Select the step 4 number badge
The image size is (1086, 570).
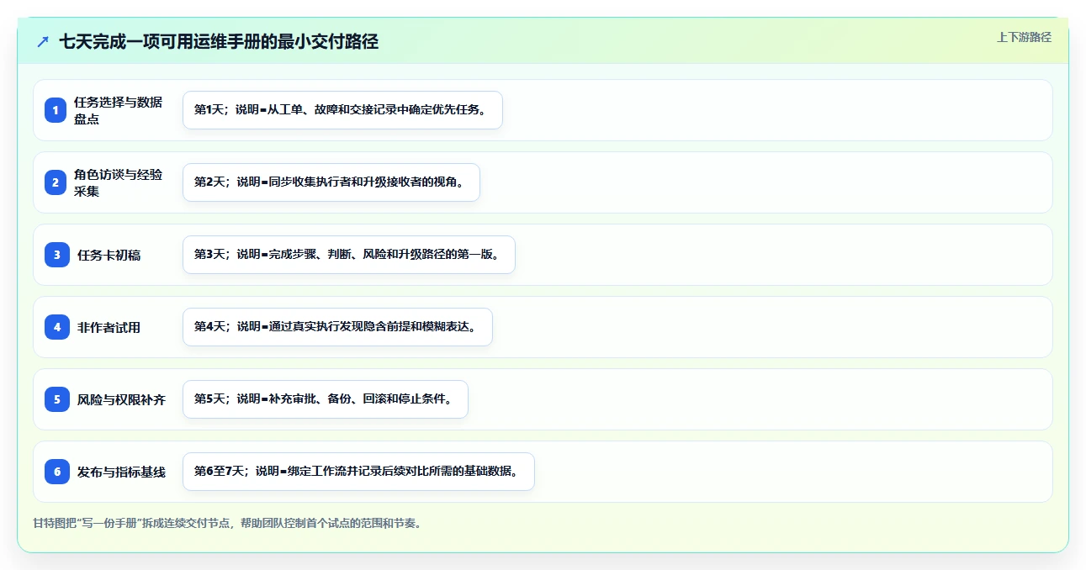57,327
